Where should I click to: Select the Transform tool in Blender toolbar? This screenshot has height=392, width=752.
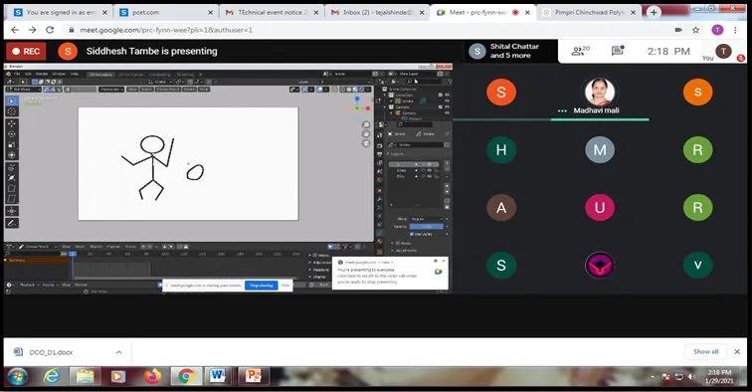coord(12,155)
